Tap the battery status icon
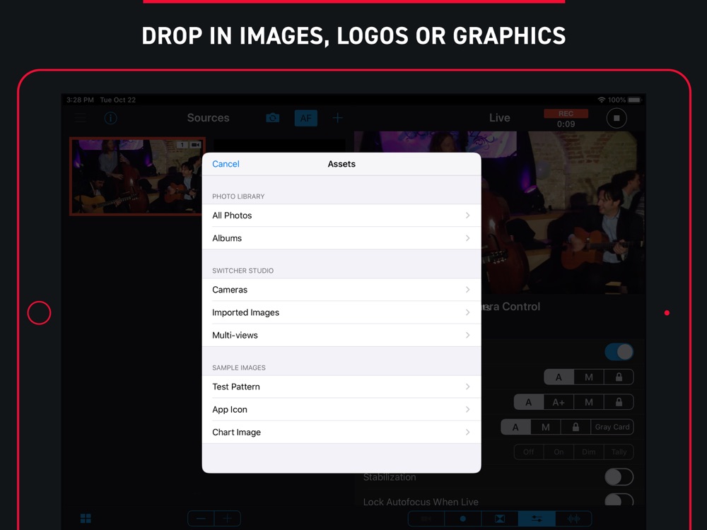The height and width of the screenshot is (530, 707). point(634,100)
